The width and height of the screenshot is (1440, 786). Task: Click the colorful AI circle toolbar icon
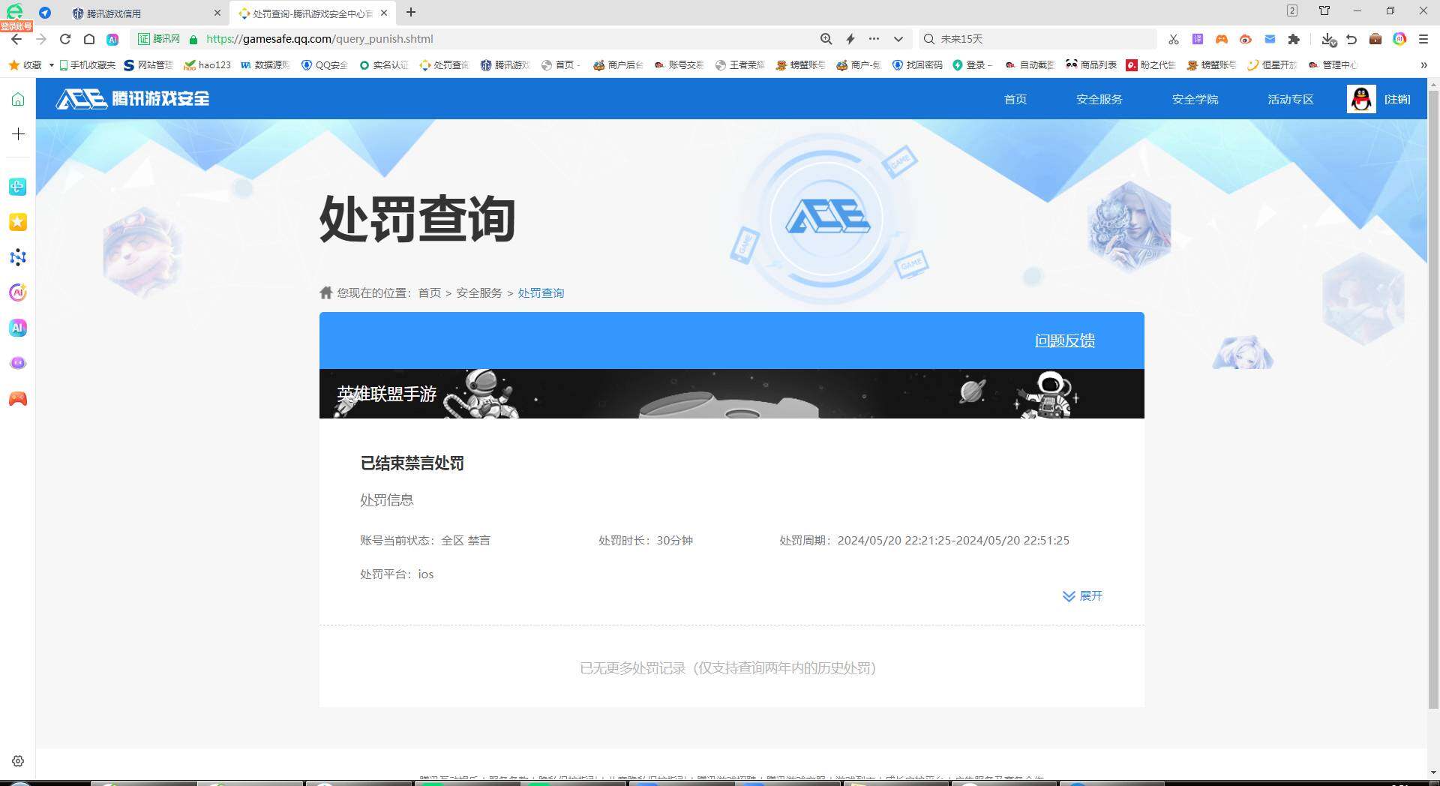pos(1399,39)
